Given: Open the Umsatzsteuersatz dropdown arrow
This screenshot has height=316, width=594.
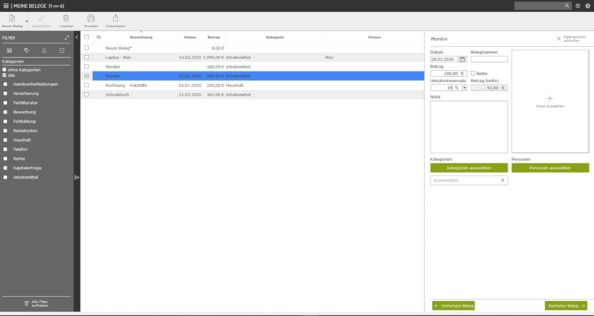Looking at the screenshot, I should 464,88.
